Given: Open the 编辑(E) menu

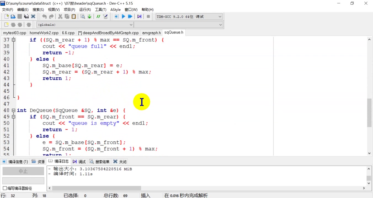Looking at the screenshot, I should 23,10.
